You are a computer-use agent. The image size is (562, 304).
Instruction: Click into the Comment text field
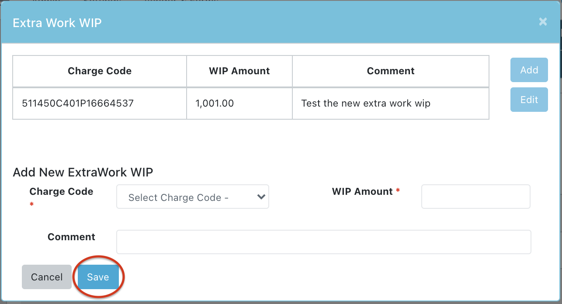(x=323, y=242)
